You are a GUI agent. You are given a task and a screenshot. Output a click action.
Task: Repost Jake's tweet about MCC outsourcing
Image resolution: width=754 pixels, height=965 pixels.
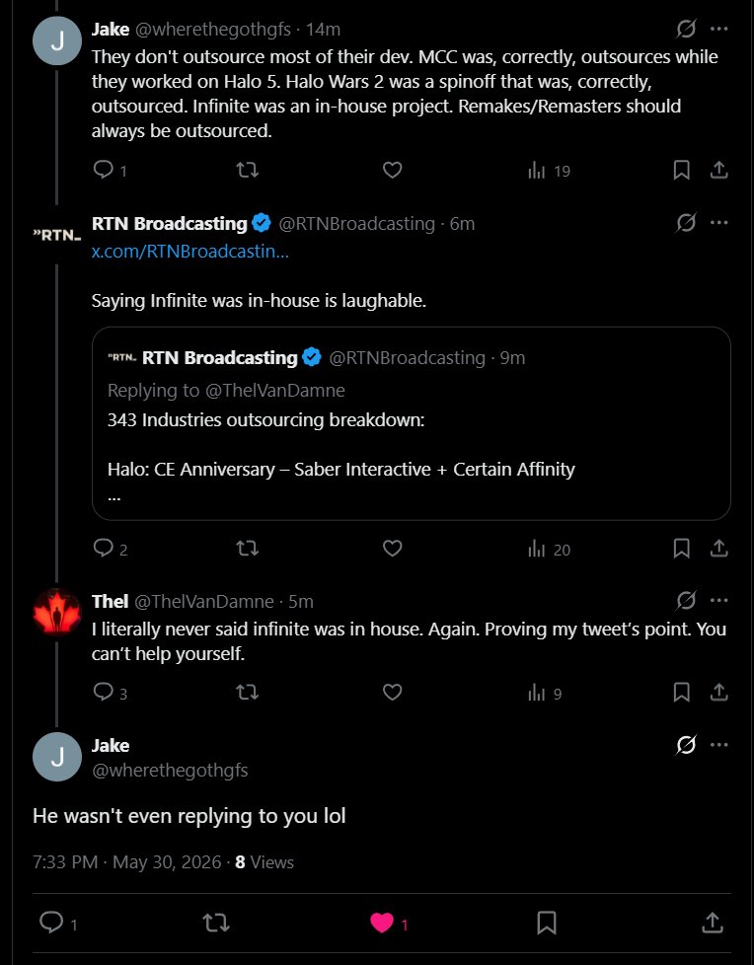(248, 170)
